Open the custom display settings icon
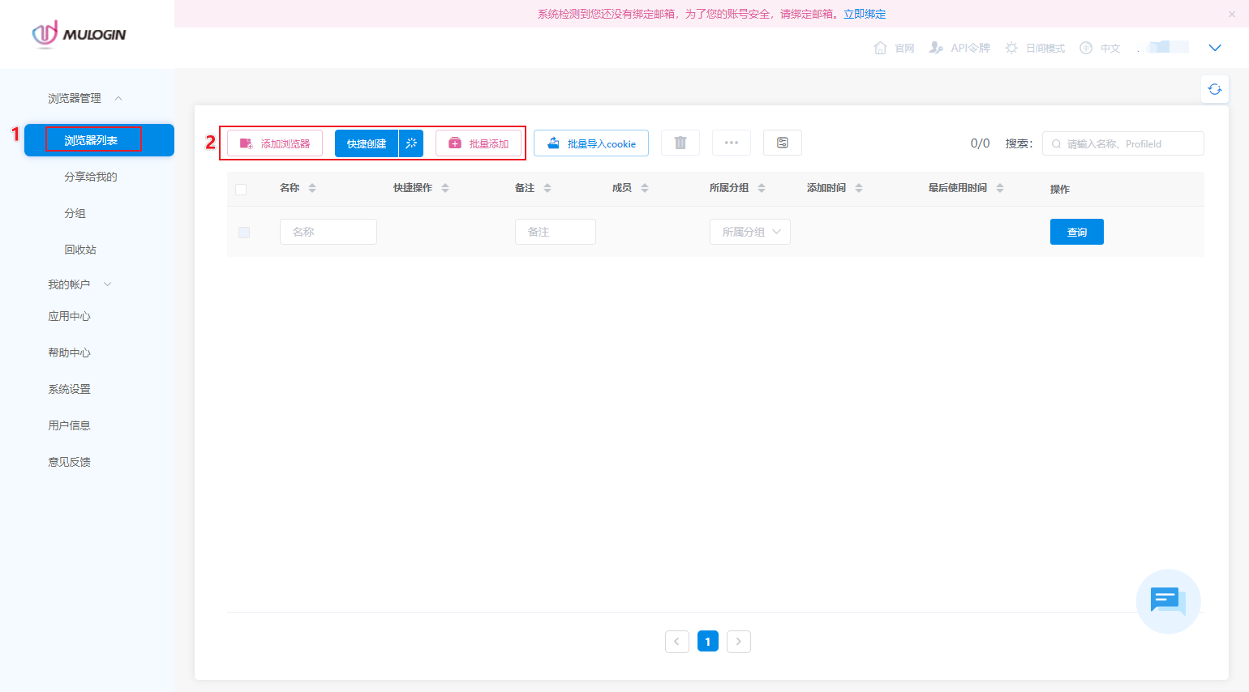Viewport: 1249px width, 692px height. (782, 143)
